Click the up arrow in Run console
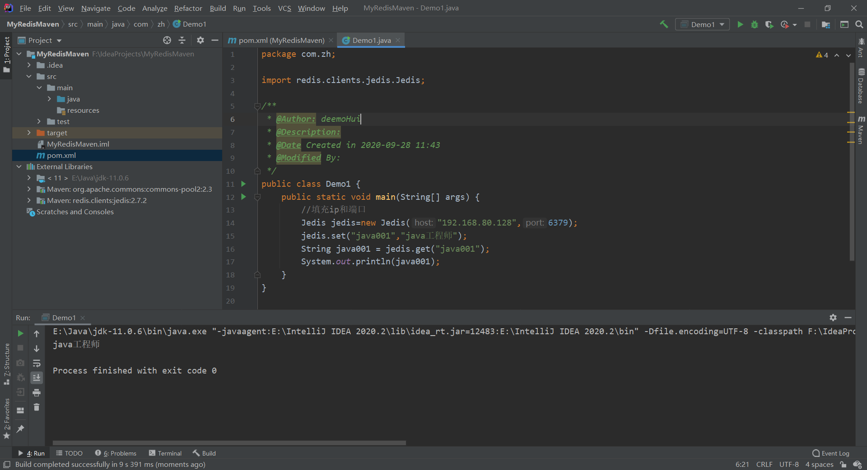Viewport: 867px width, 470px height. coord(37,333)
